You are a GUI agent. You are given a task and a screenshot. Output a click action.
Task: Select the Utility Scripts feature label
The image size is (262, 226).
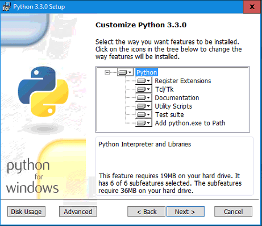(x=173, y=106)
